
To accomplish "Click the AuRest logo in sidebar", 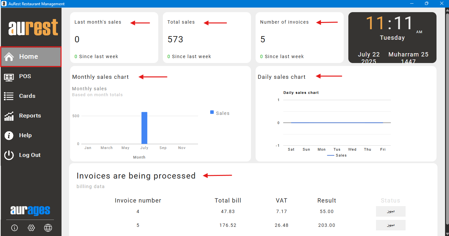I will (33, 28).
